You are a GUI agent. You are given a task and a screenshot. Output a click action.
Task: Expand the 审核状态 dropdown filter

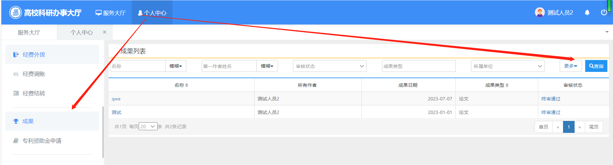point(329,66)
